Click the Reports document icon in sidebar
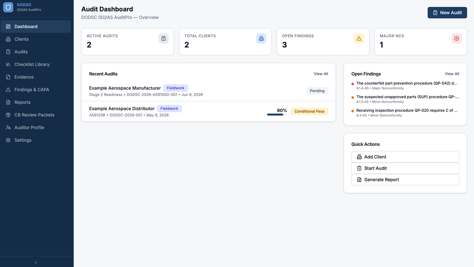The width and height of the screenshot is (474, 267). click(x=8, y=102)
